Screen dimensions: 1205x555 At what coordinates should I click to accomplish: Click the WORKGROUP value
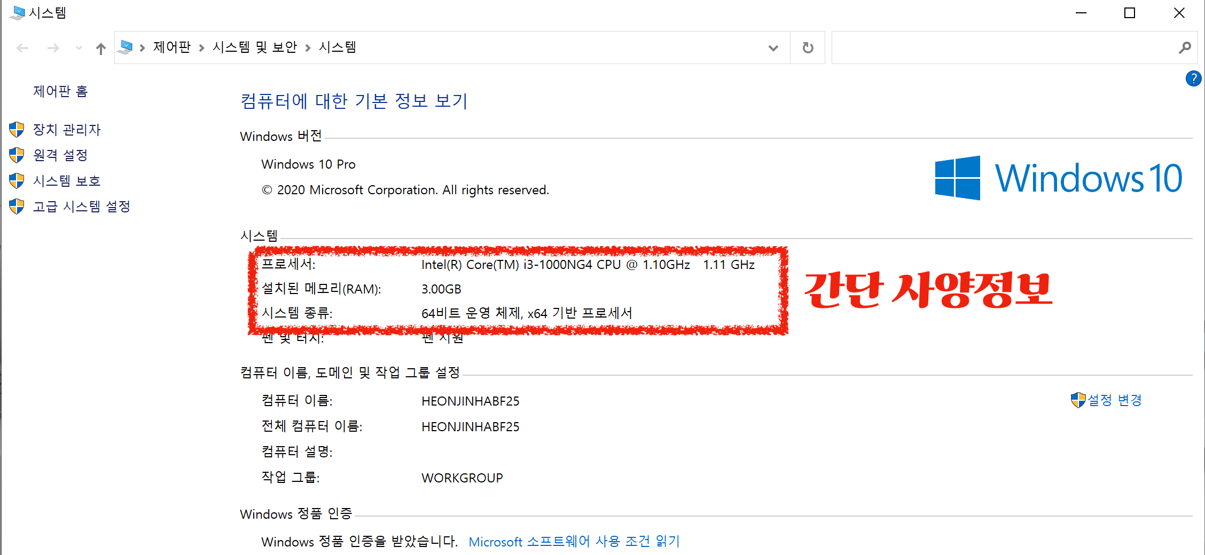click(x=462, y=478)
